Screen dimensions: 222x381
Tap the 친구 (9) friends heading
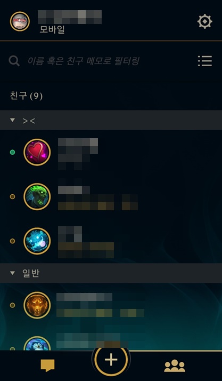[x=26, y=96]
